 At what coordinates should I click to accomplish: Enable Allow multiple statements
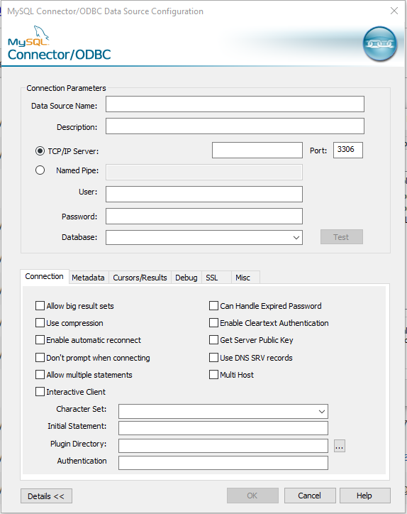point(40,375)
